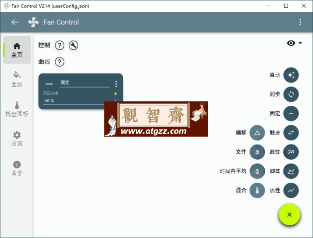313x238 pixels.
Task: Click the 偏移 label
Action: click(241, 133)
